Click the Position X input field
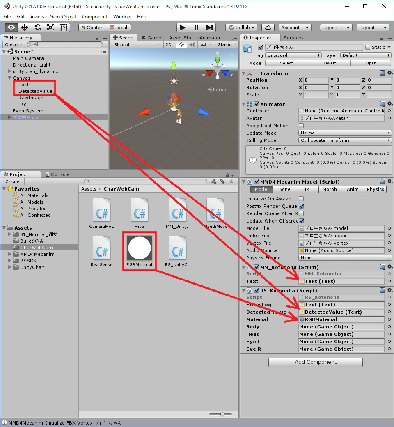The width and height of the screenshot is (394, 427). 316,80
